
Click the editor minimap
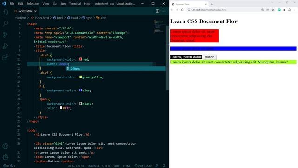[159, 27]
